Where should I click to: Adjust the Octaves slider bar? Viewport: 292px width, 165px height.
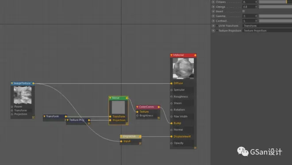point(276,2)
